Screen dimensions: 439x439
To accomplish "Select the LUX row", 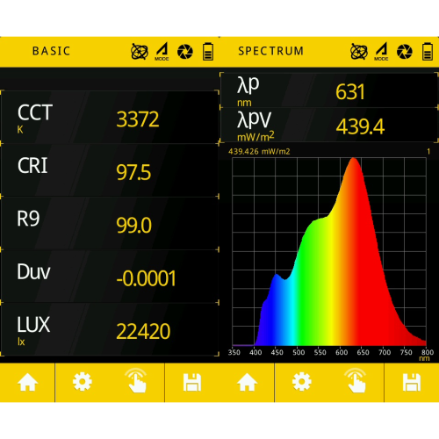I will point(110,329).
